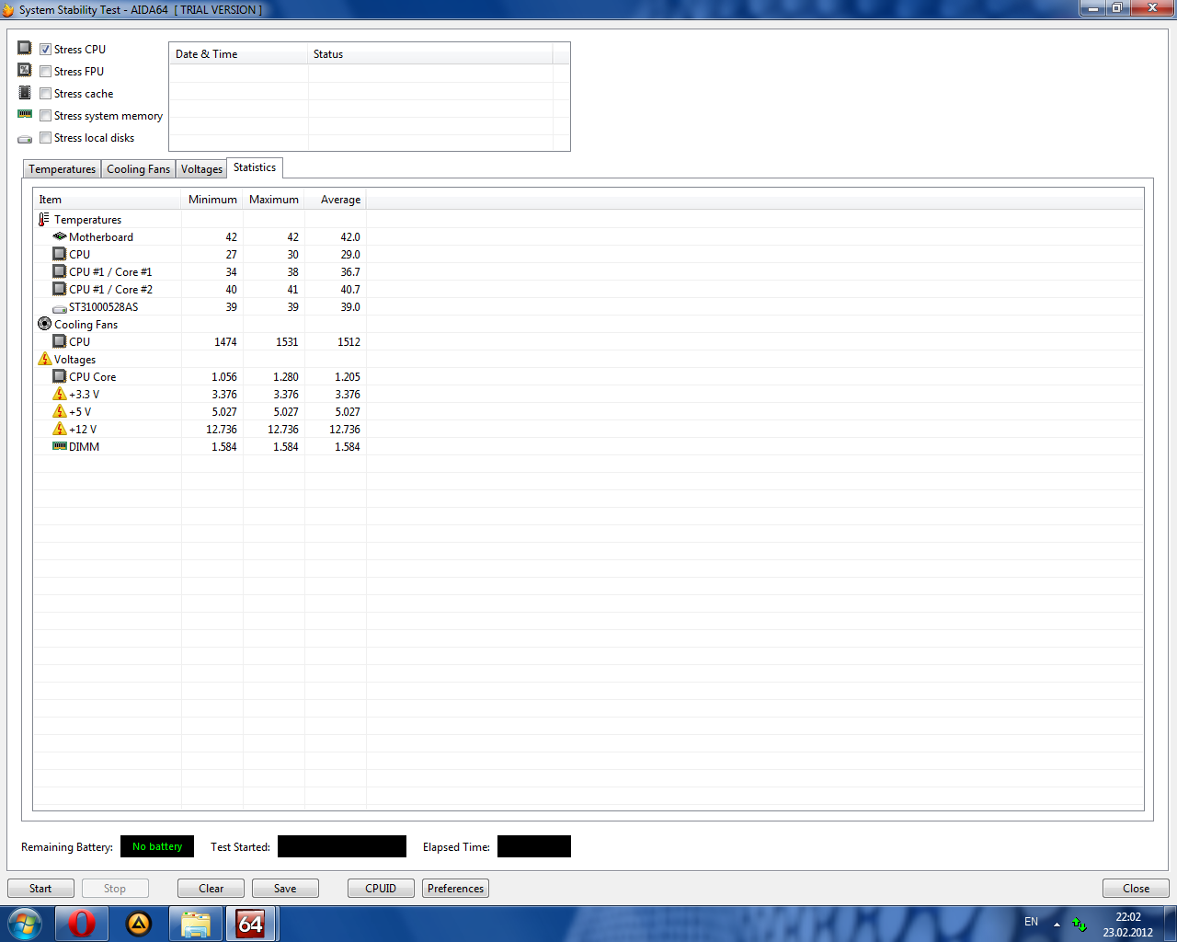1177x942 pixels.
Task: Click the Test Started black field
Action: click(342, 846)
